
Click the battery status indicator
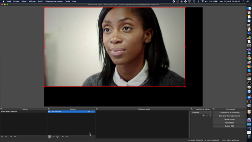pos(213,2)
